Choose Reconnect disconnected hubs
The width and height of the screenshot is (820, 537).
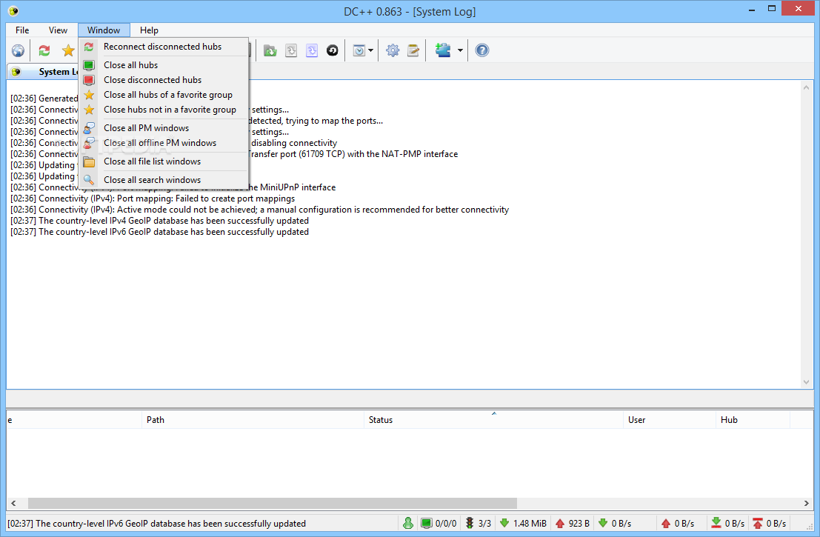[x=163, y=47]
